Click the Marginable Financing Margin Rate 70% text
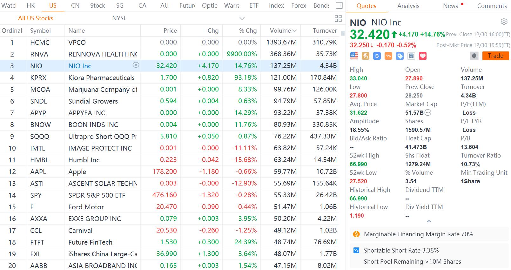511x270 pixels. pyautogui.click(x=419, y=234)
